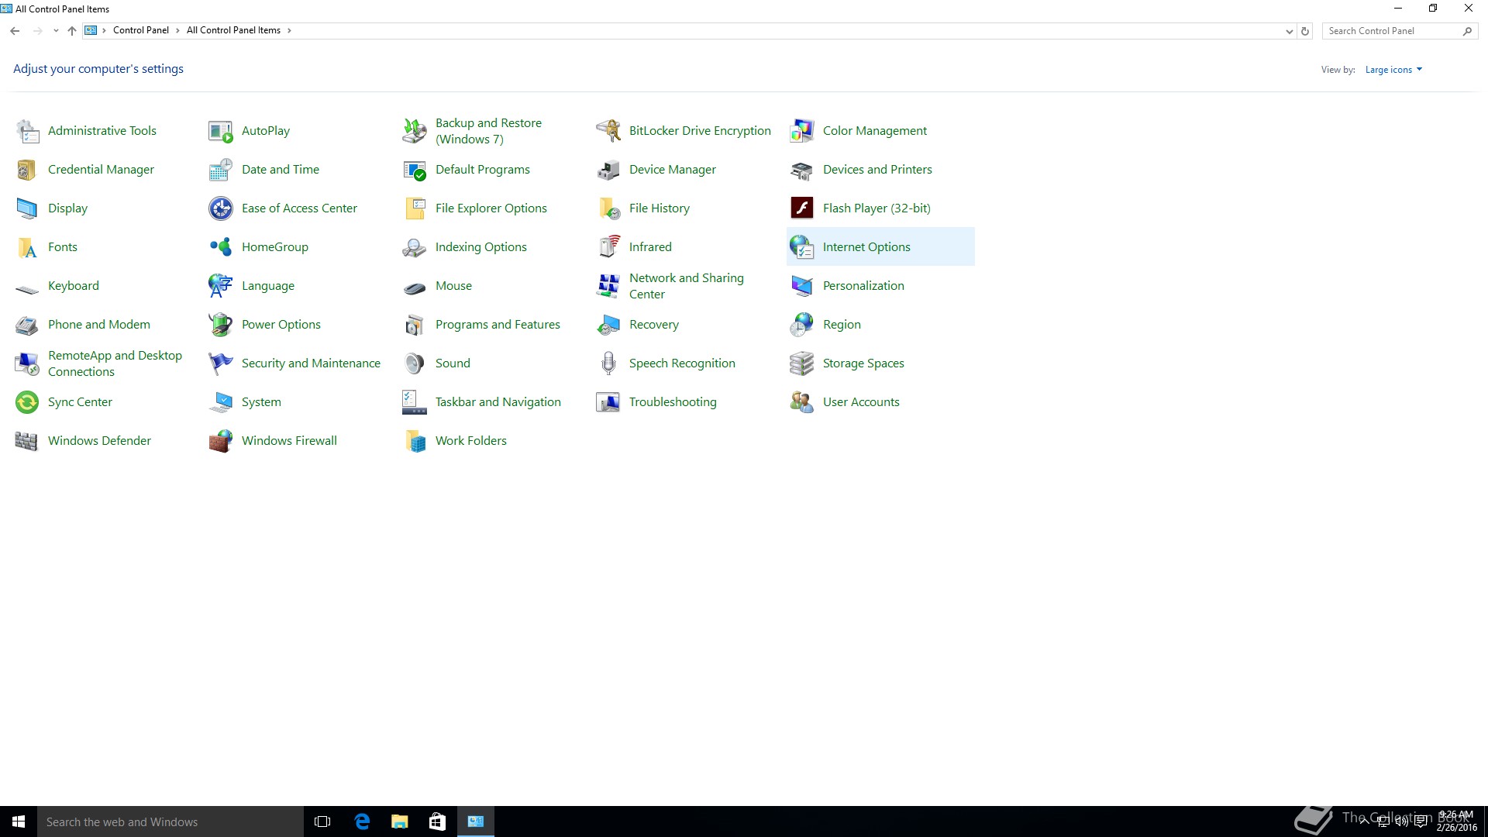Open the Storage Spaces icon

pos(802,363)
